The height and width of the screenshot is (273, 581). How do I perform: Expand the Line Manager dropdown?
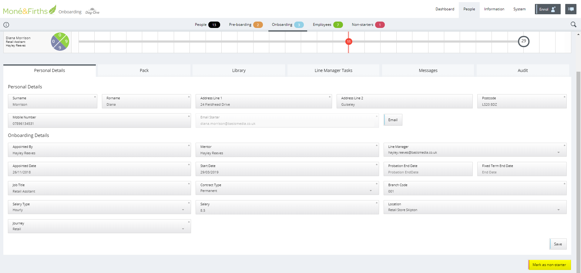click(x=558, y=152)
